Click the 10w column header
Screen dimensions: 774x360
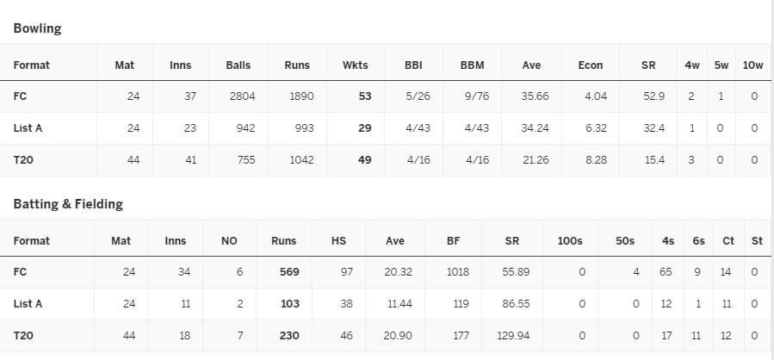pos(752,65)
